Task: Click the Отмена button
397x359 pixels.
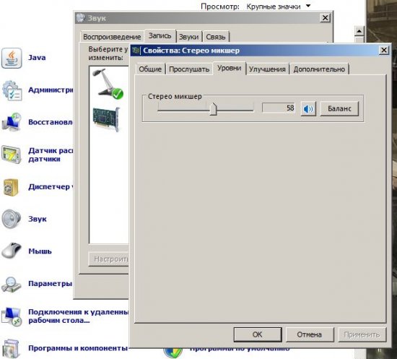Action: pyautogui.click(x=310, y=334)
